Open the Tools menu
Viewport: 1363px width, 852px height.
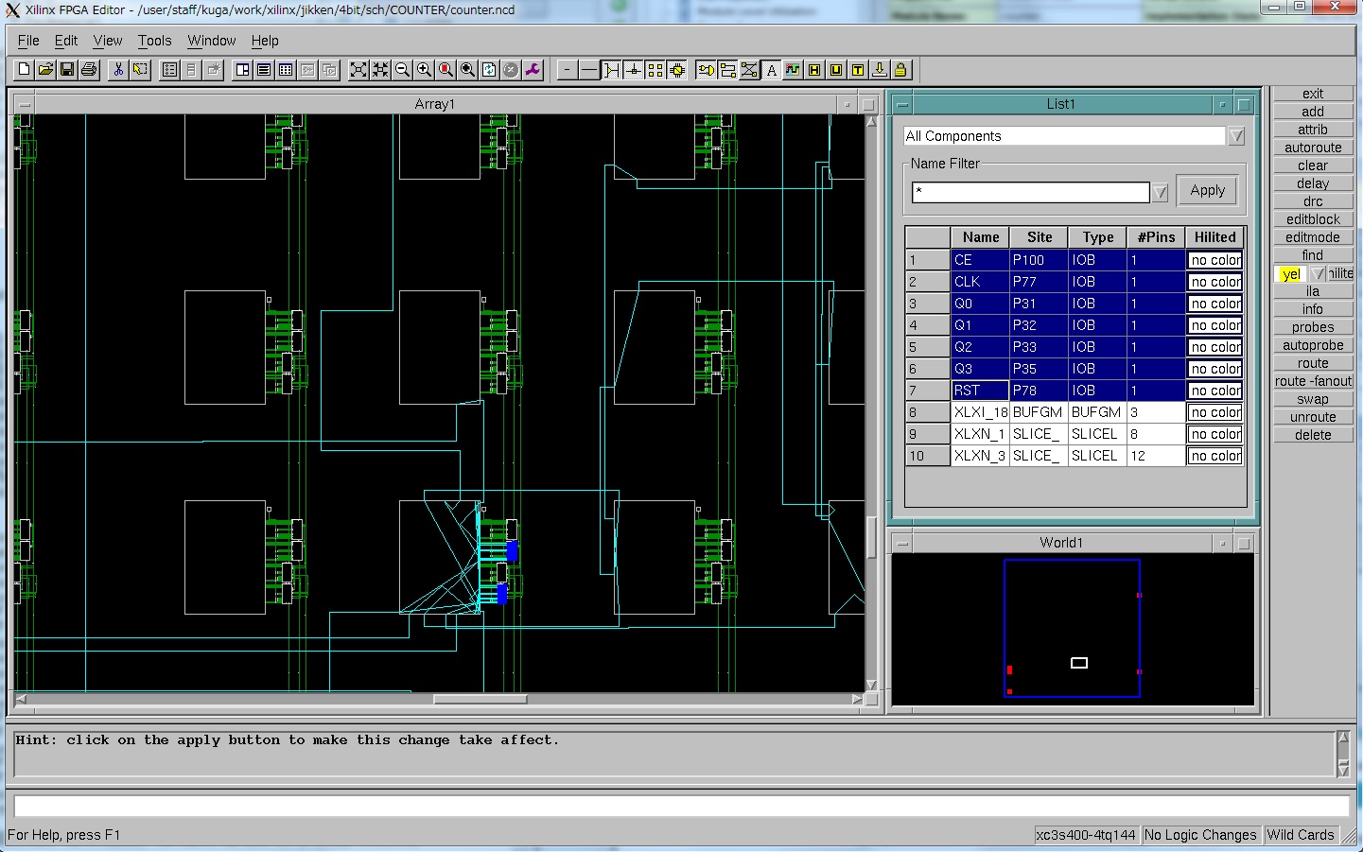[154, 41]
